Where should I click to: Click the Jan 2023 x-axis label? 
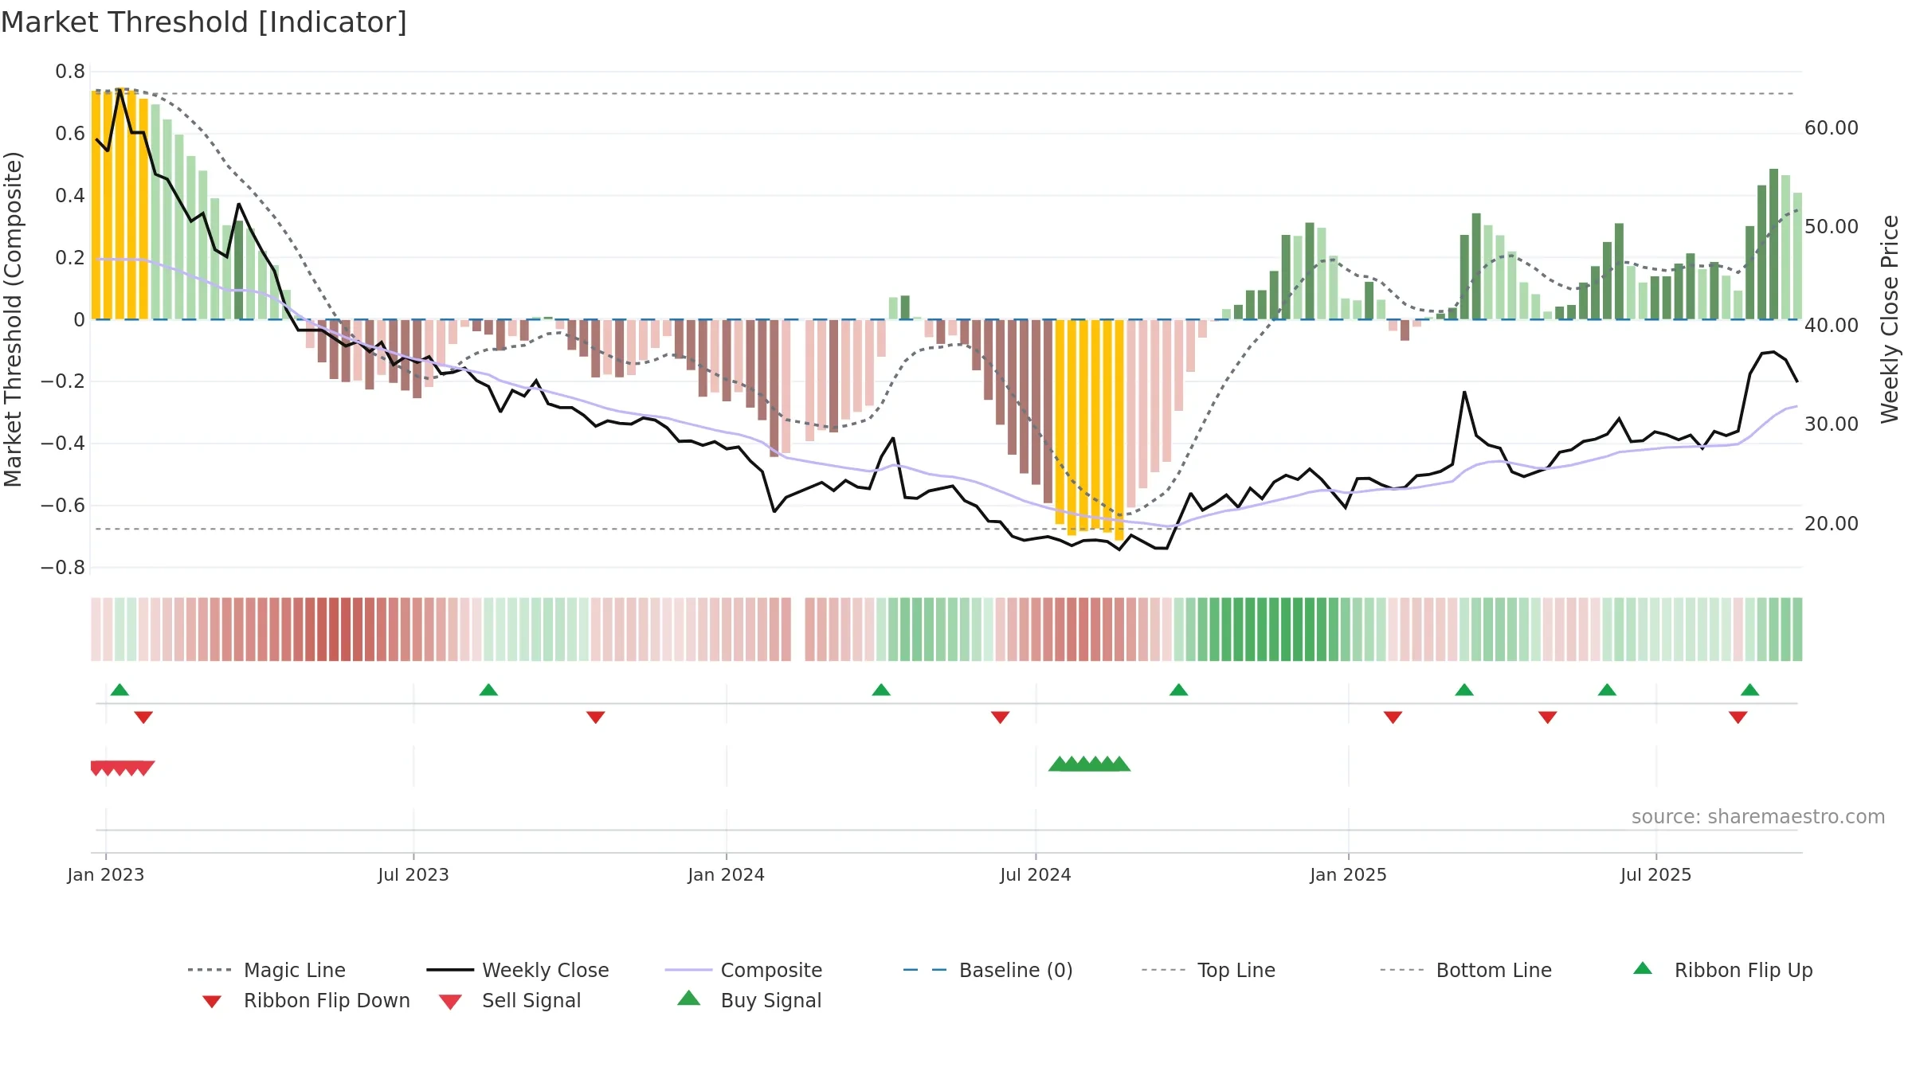click(106, 874)
